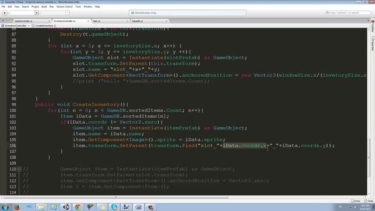The image size is (375, 211).
Task: Open the Unity editor from the taskbar
Action: tap(66, 207)
